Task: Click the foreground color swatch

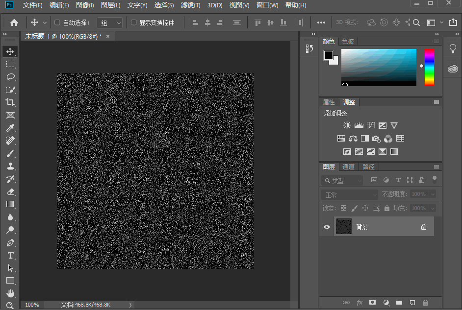Action: coord(328,55)
